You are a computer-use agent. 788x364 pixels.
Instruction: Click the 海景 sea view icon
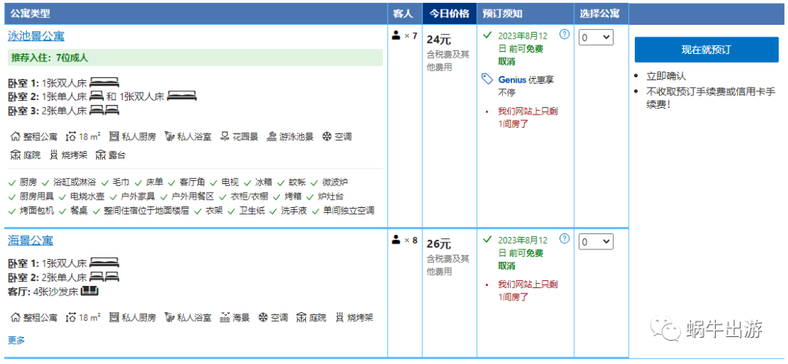[x=225, y=318]
